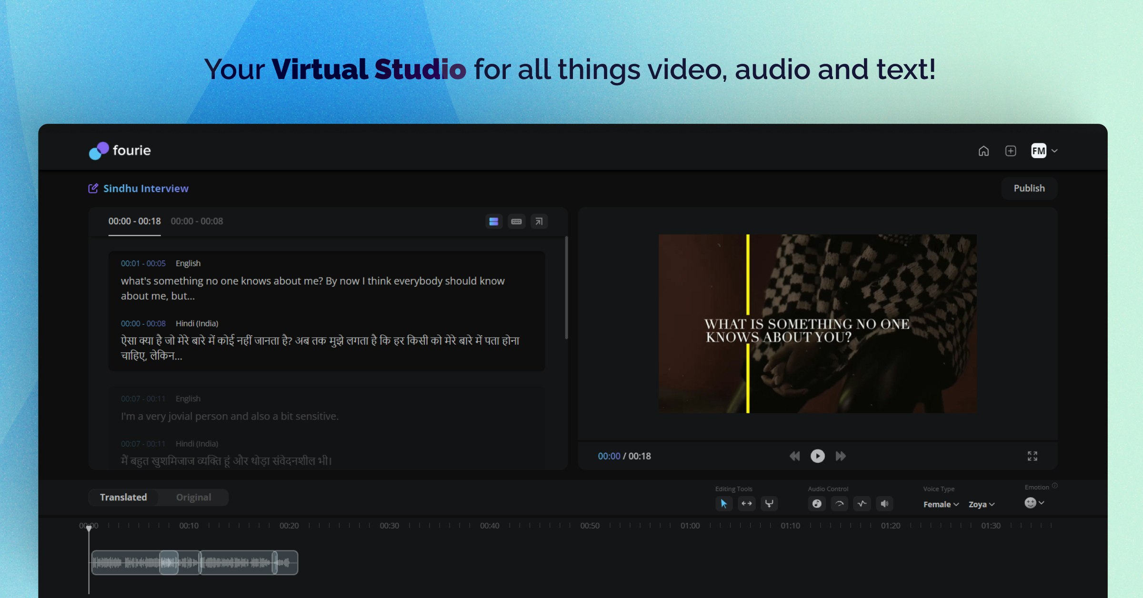This screenshot has width=1143, height=598.
Task: Click the speed gauge audio control
Action: coord(840,504)
